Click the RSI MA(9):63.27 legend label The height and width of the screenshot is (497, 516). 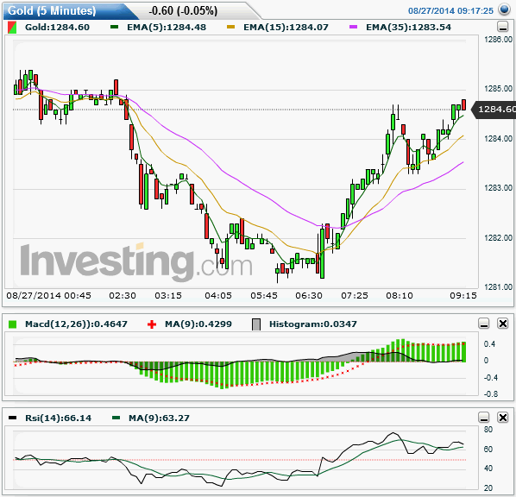pyautogui.click(x=159, y=418)
